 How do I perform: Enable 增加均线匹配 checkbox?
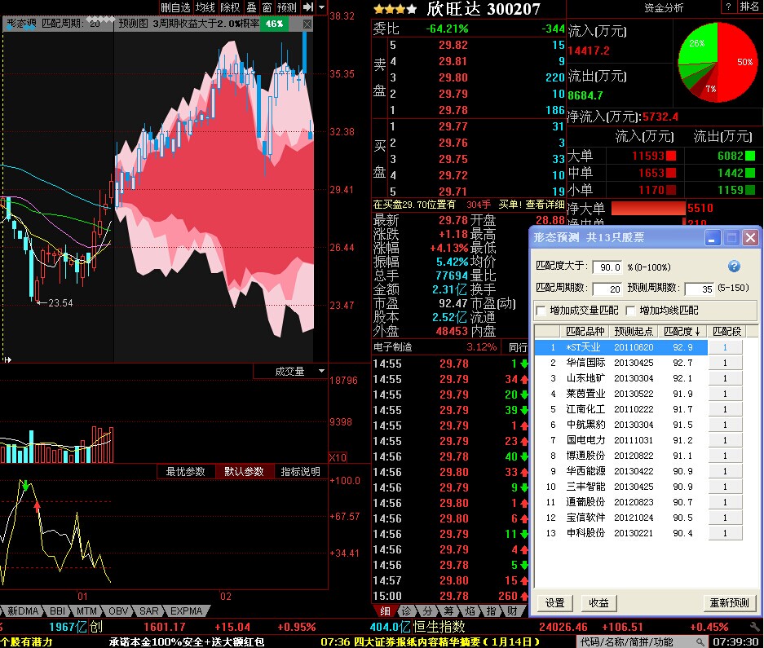(x=630, y=311)
